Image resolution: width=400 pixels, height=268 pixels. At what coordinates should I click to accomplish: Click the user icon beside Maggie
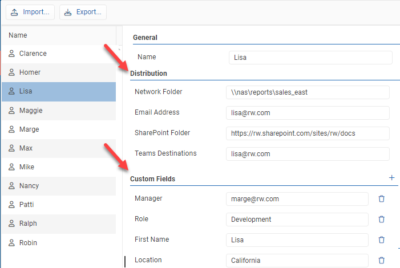tap(11, 111)
